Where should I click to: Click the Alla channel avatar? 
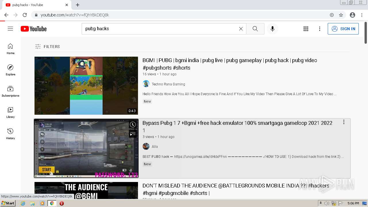(x=146, y=146)
